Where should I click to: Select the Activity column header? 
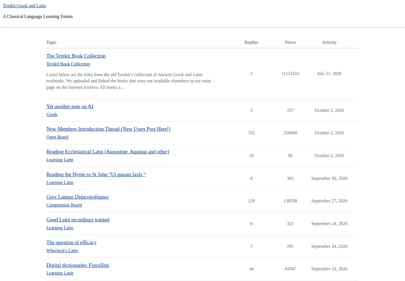329,42
